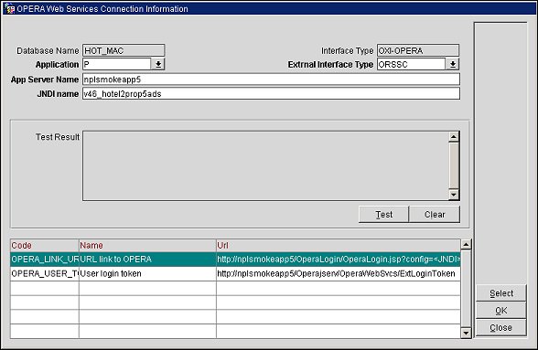Click the Interface Type label
Image resolution: width=538 pixels, height=350 pixels.
pos(347,51)
